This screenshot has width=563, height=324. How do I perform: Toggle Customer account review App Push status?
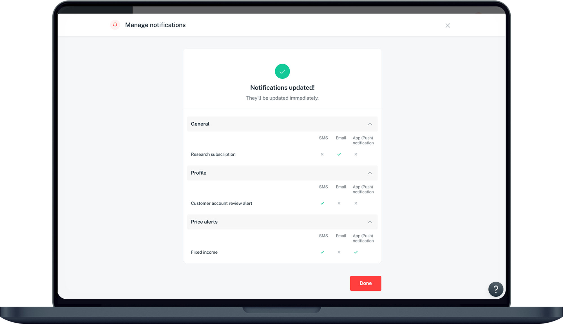click(356, 203)
